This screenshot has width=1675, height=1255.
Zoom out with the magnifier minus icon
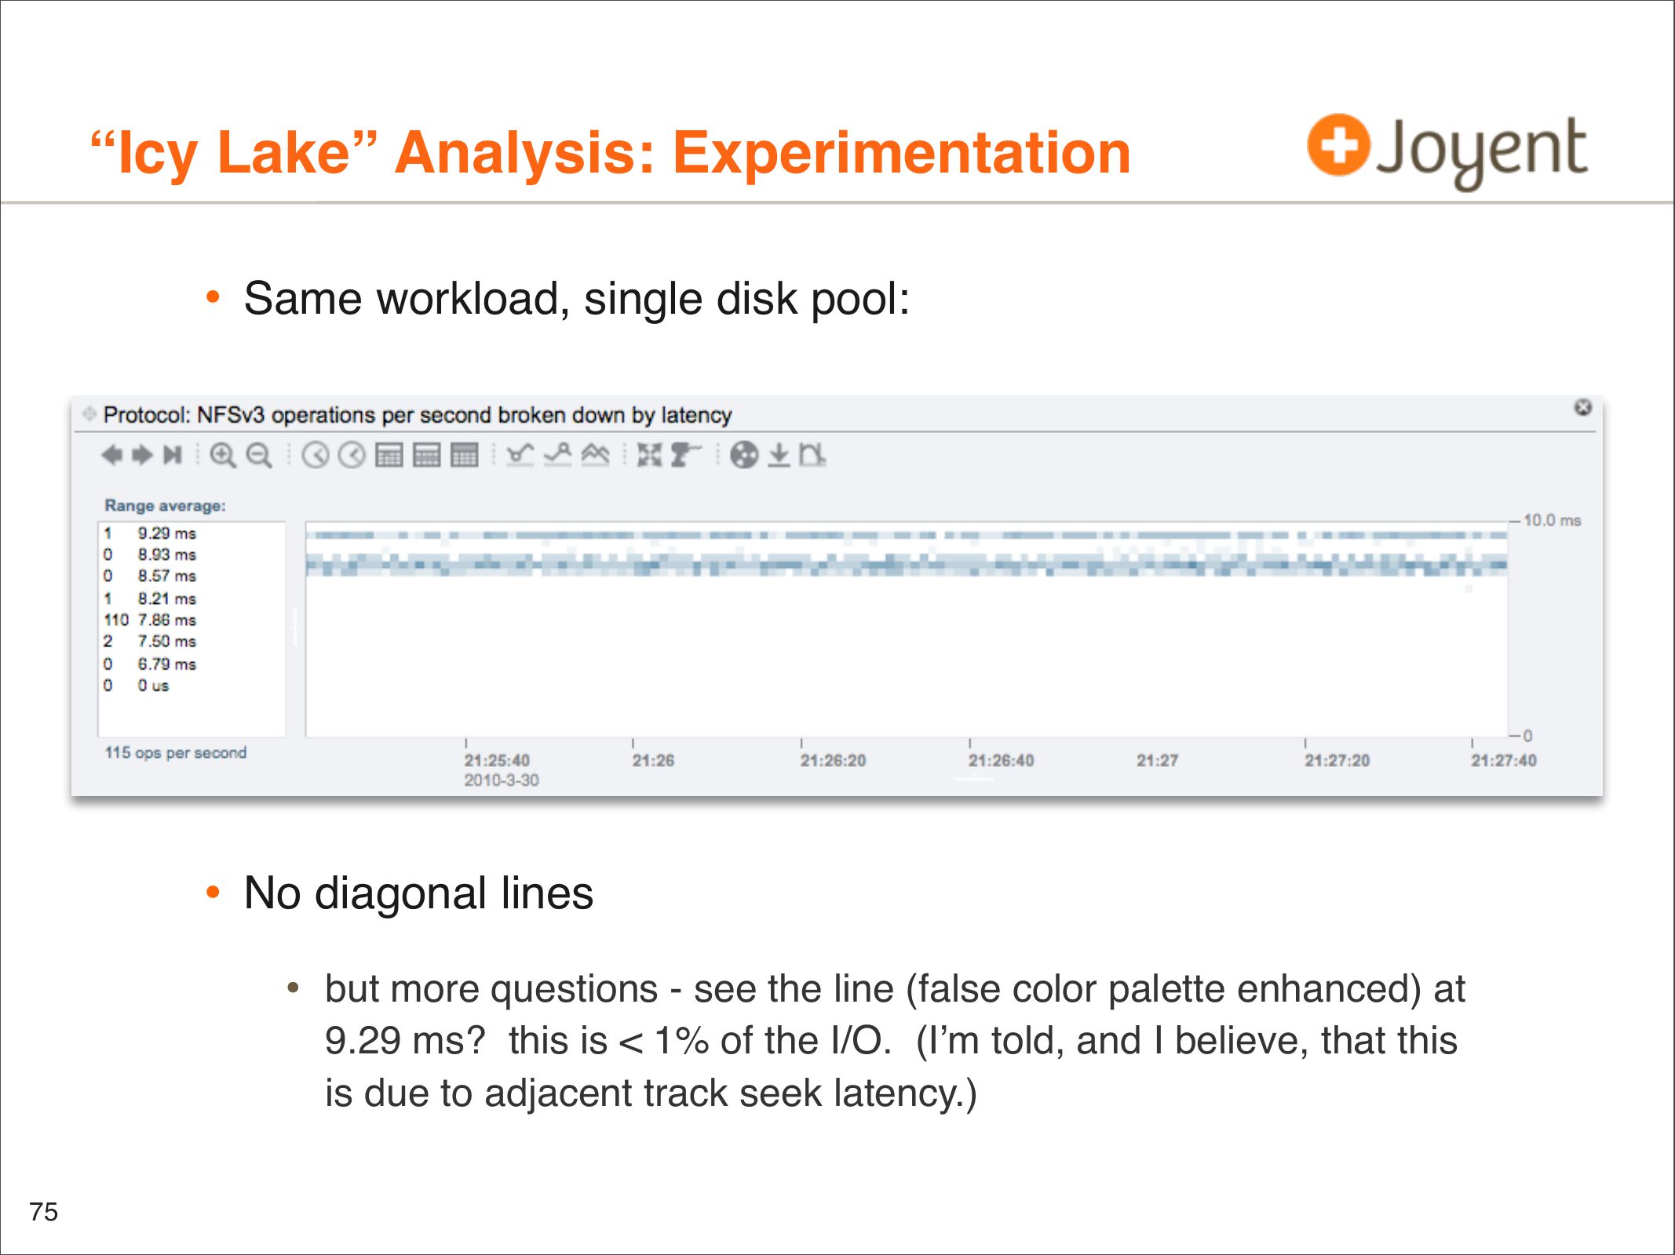(259, 456)
